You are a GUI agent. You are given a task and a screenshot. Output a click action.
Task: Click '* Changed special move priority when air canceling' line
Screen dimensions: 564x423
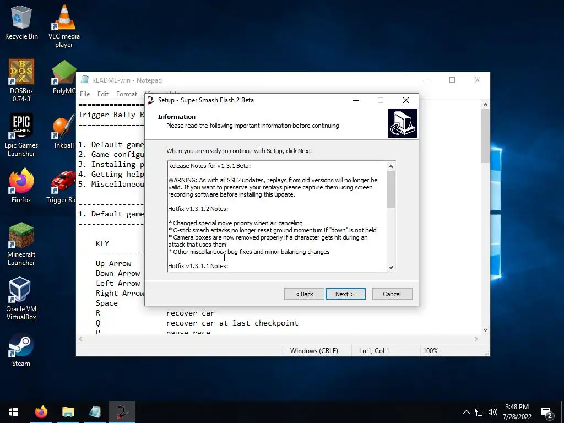click(x=236, y=223)
